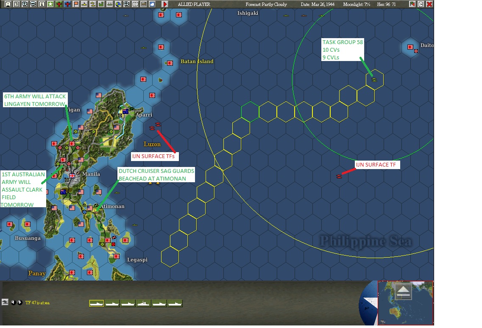Click the orange flag toolbar icon
Viewport: 482px width, 328px height.
(75, 4)
